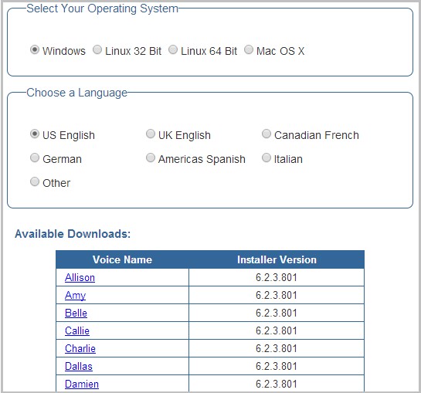Select US English language
Screen dimensions: 421x393
coord(34,134)
